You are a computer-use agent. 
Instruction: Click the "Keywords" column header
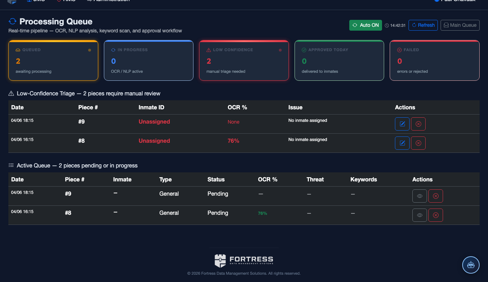[x=364, y=179]
